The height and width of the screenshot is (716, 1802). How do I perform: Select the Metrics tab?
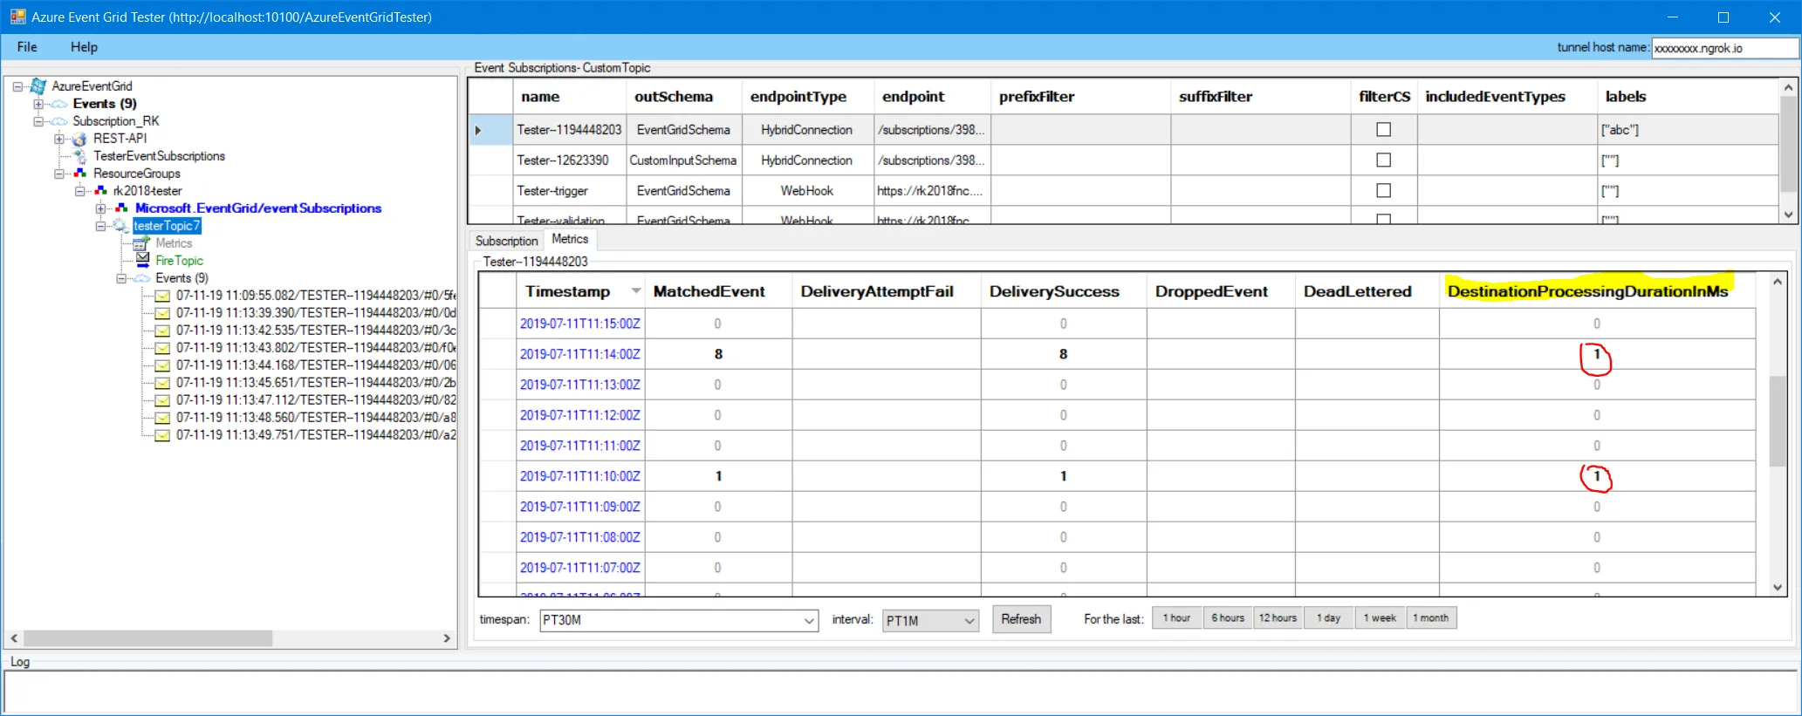coord(570,239)
